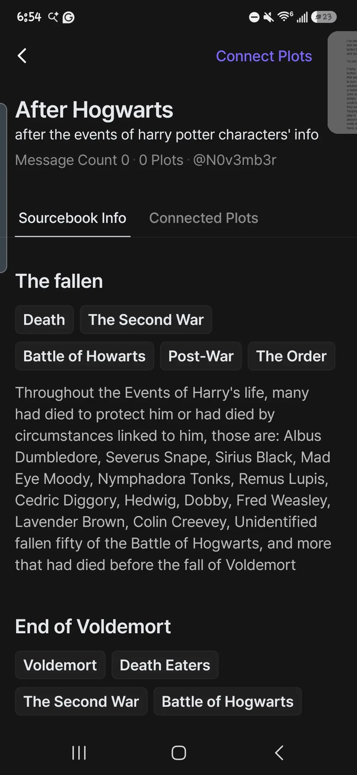The image size is (357, 775).
Task: Choose the Post-War tag
Action: [x=201, y=356]
